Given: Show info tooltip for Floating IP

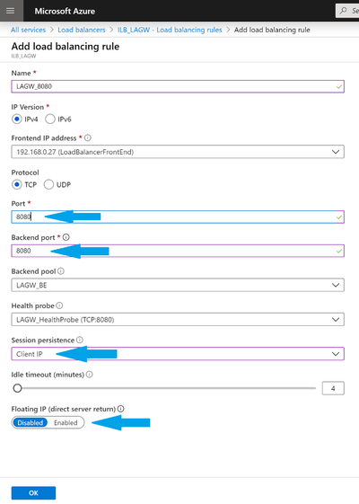Looking at the screenshot, I should pyautogui.click(x=121, y=409).
